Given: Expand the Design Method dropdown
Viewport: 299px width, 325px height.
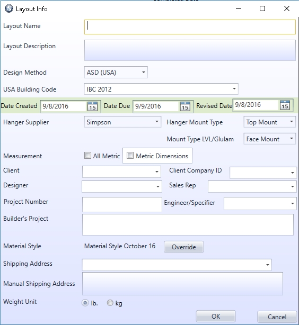Looking at the screenshot, I should 116,73.
